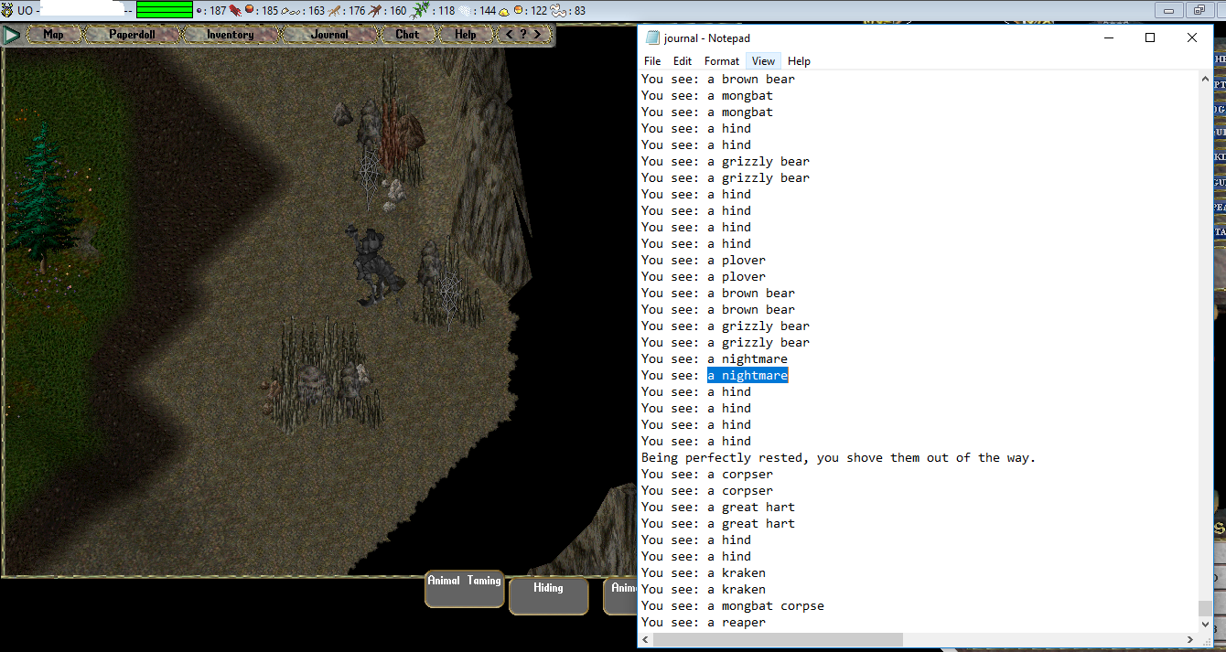Open the Chat button in the game menu bar
This screenshot has height=652, width=1226.
click(407, 35)
